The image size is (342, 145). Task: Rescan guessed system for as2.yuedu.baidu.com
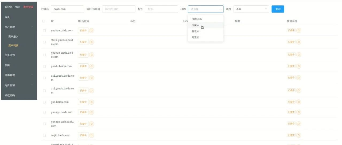tap(299, 90)
